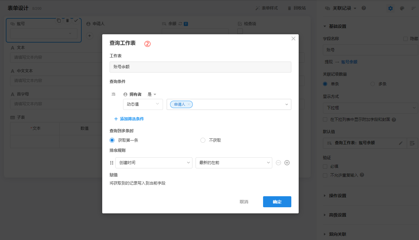
Task: Open the 创建时间 sort field dropdown
Action: point(153,163)
